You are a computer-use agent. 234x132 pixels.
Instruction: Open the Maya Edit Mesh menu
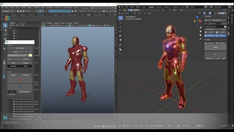click(50, 7)
